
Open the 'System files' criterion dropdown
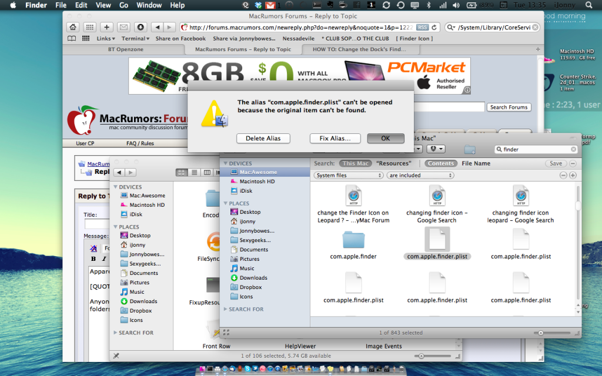(349, 175)
